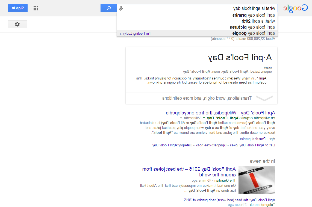
Task: Open settings gear button
Action: pyautogui.click(x=17, y=24)
